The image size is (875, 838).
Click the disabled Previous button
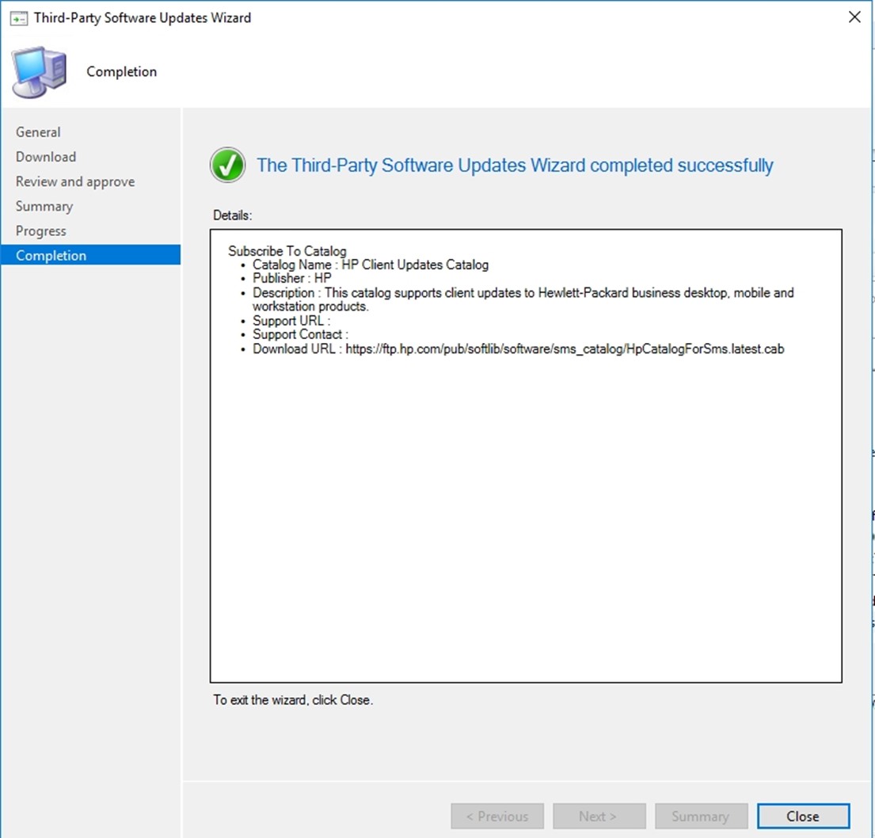(x=497, y=817)
